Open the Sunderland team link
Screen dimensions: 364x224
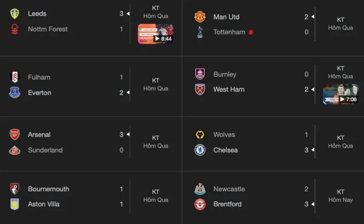coord(45,150)
